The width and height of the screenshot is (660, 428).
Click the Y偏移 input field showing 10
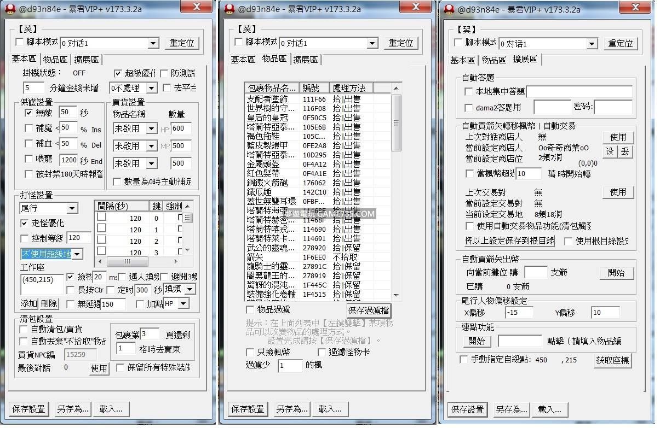click(x=605, y=313)
